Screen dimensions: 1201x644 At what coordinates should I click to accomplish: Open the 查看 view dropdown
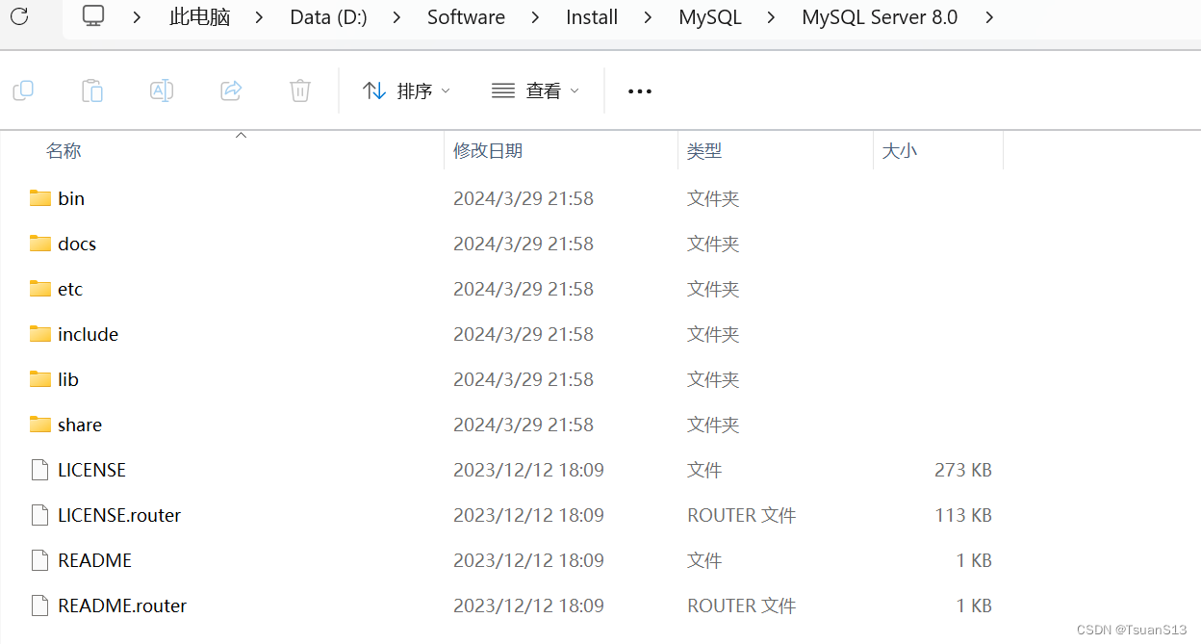click(x=535, y=90)
